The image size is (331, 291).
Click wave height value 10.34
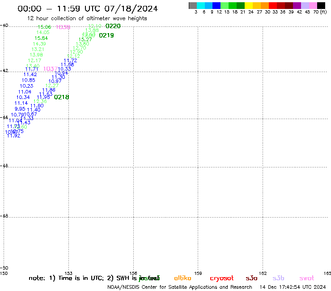23,97
